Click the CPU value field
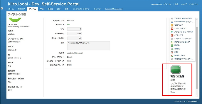 point(74,29)
